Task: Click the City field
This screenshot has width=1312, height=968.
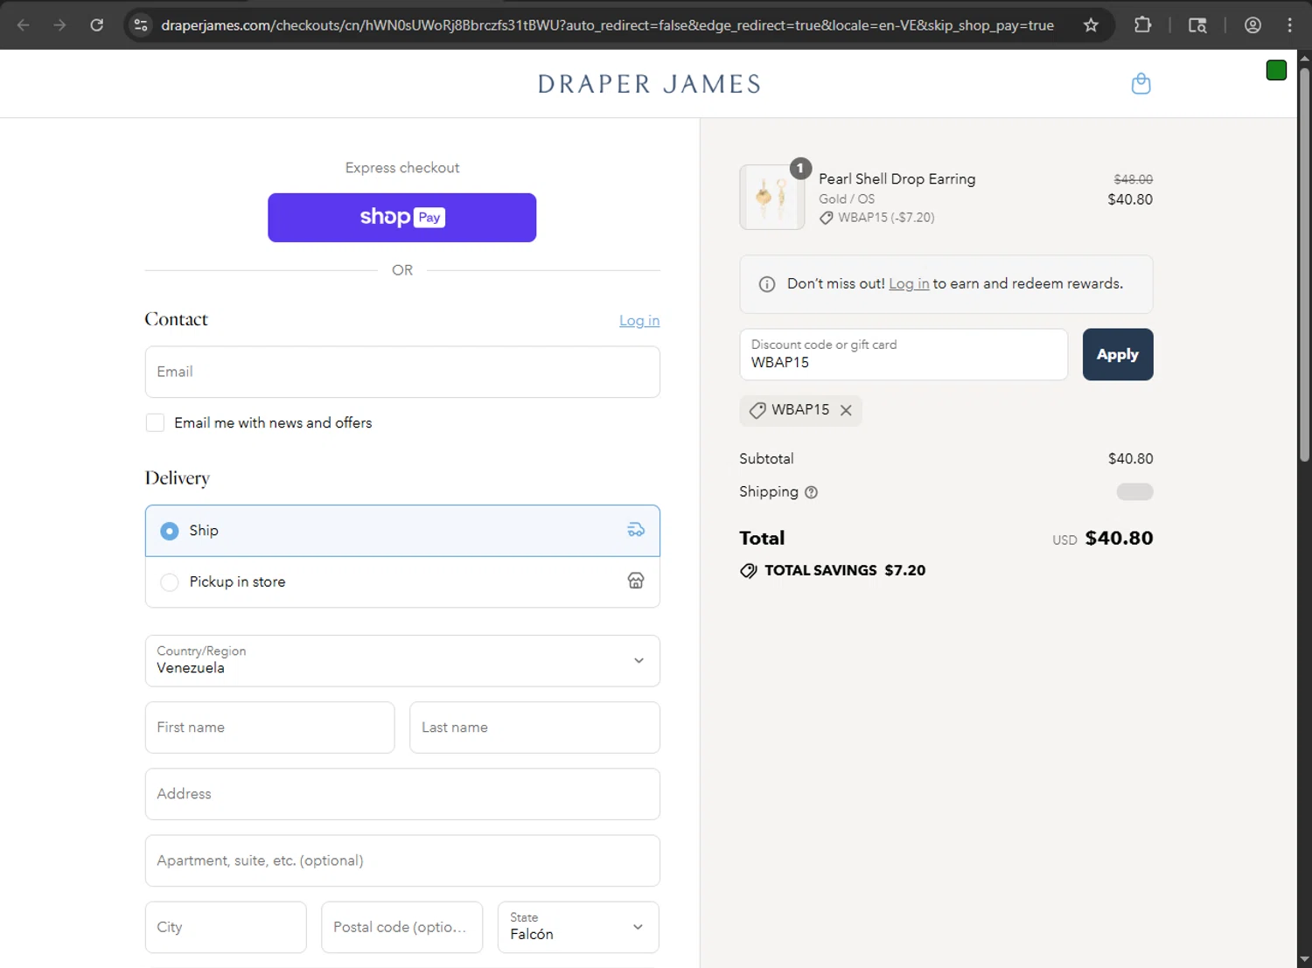Action: tap(226, 927)
